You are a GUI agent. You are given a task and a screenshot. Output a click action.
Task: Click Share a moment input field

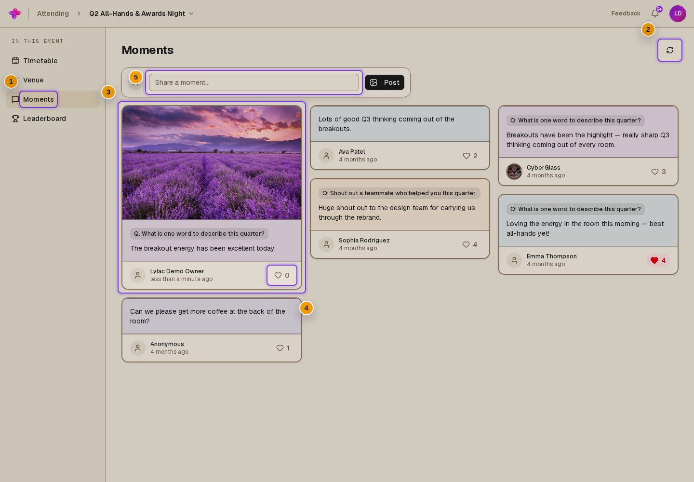(x=254, y=82)
